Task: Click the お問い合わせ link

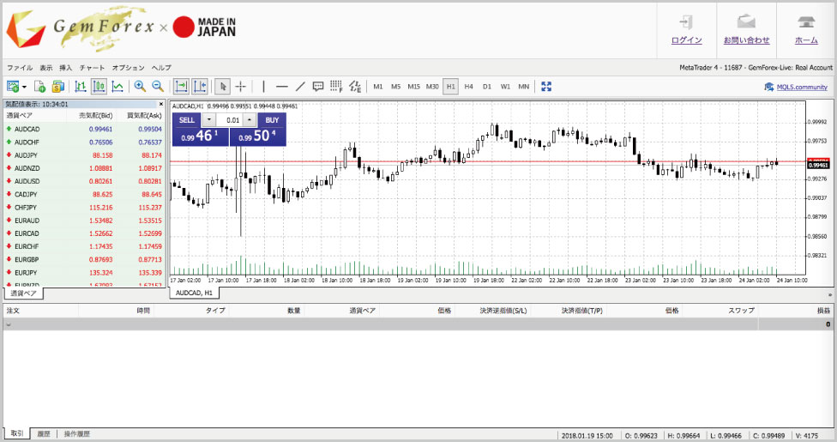Action: click(746, 40)
